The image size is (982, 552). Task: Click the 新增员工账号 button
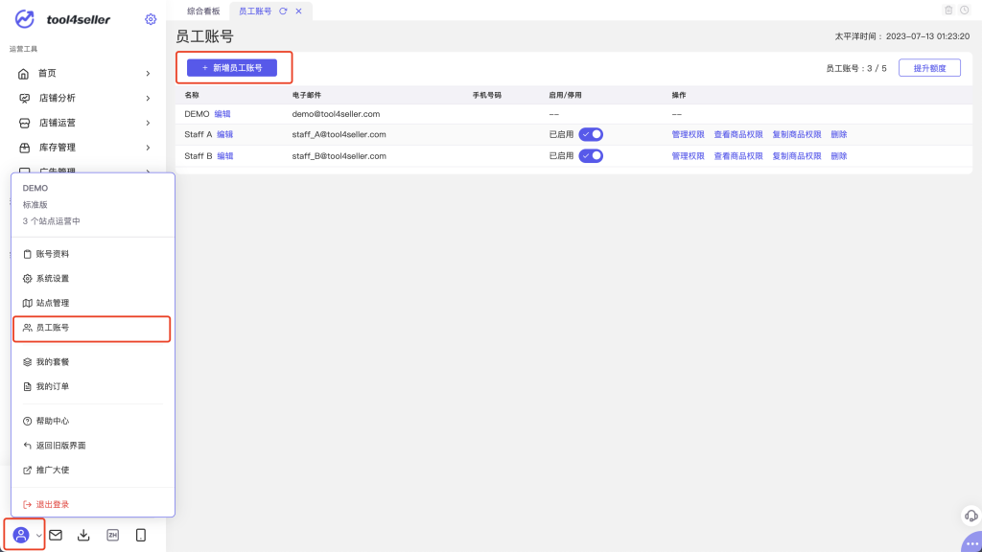(x=232, y=68)
